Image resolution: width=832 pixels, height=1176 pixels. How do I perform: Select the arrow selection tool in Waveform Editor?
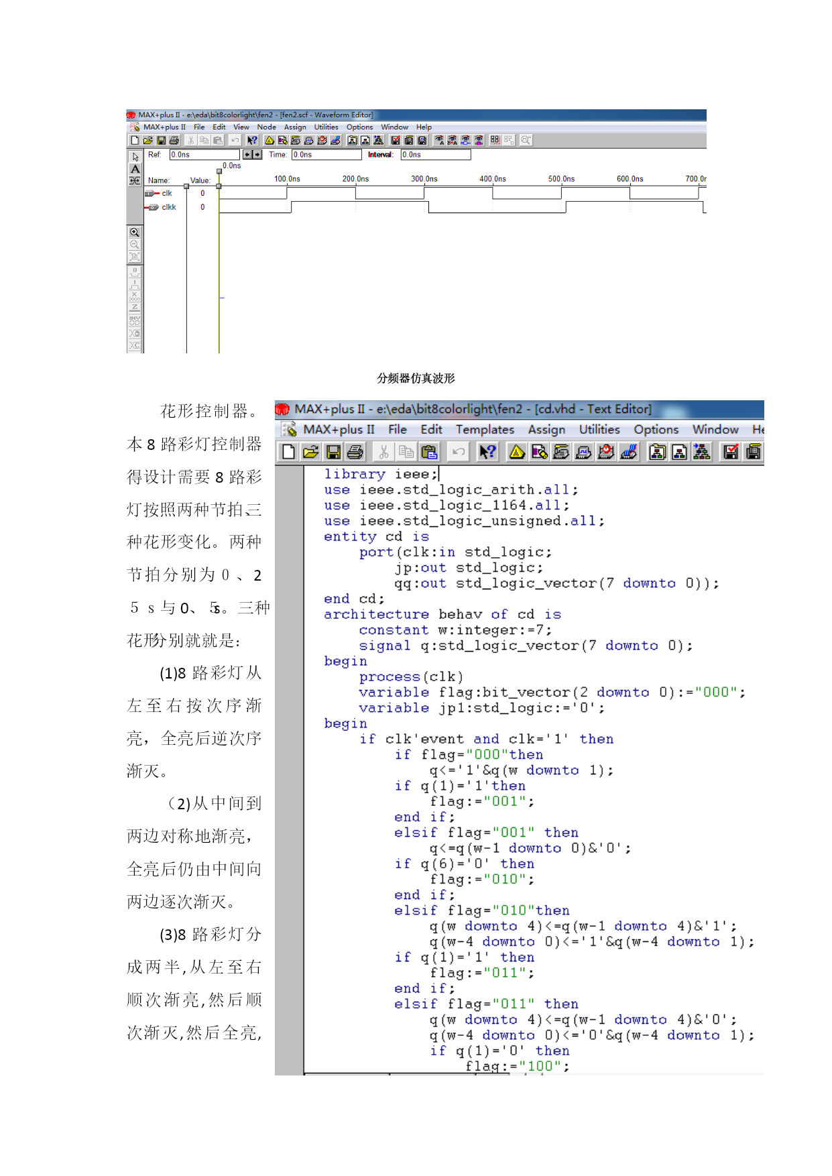click(135, 157)
